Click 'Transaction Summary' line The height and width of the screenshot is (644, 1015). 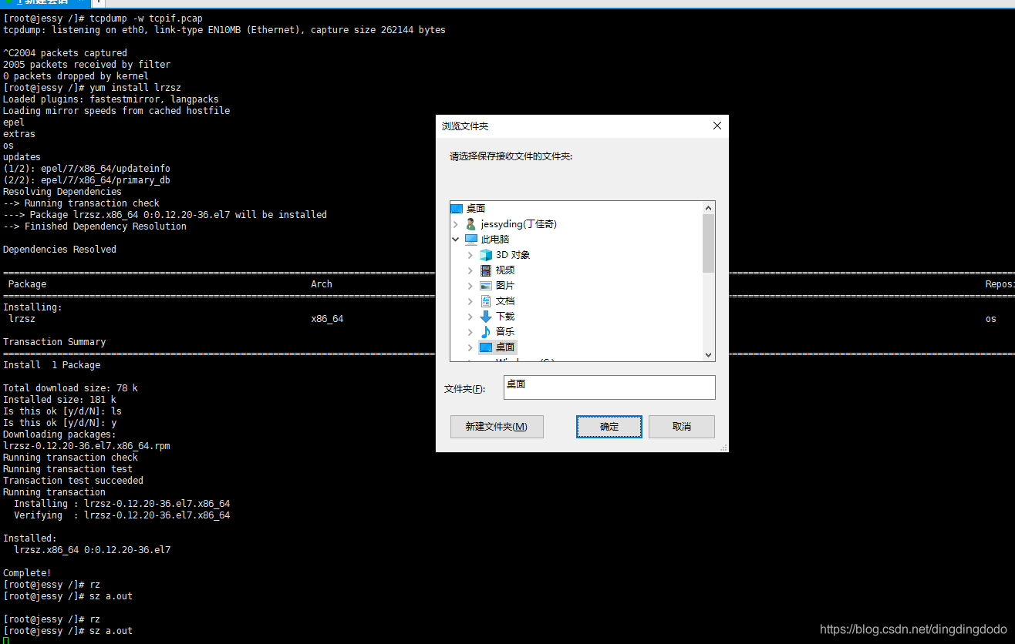click(54, 342)
